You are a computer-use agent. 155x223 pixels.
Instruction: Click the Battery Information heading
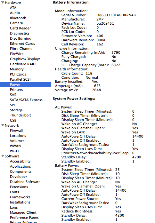coord(71,2)
